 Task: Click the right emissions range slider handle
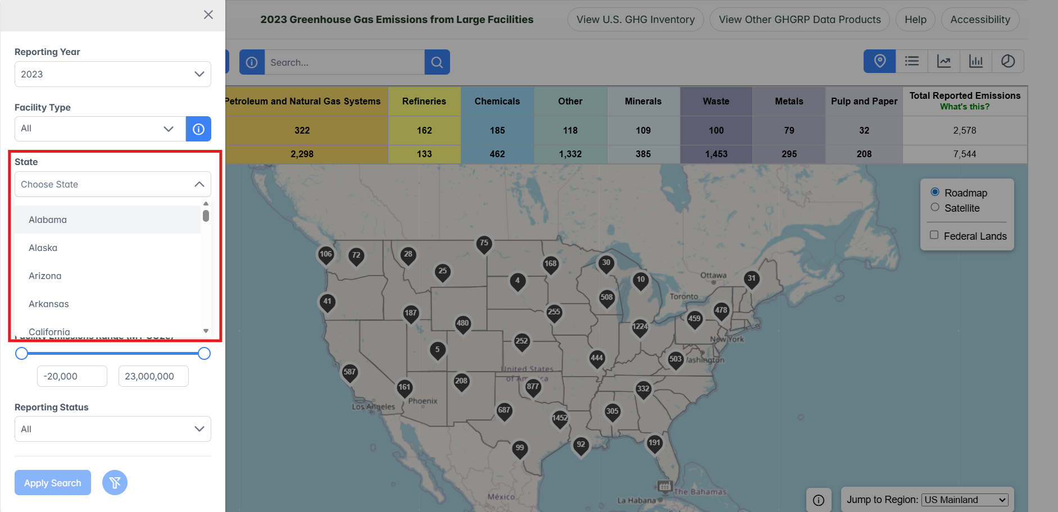[x=205, y=354]
